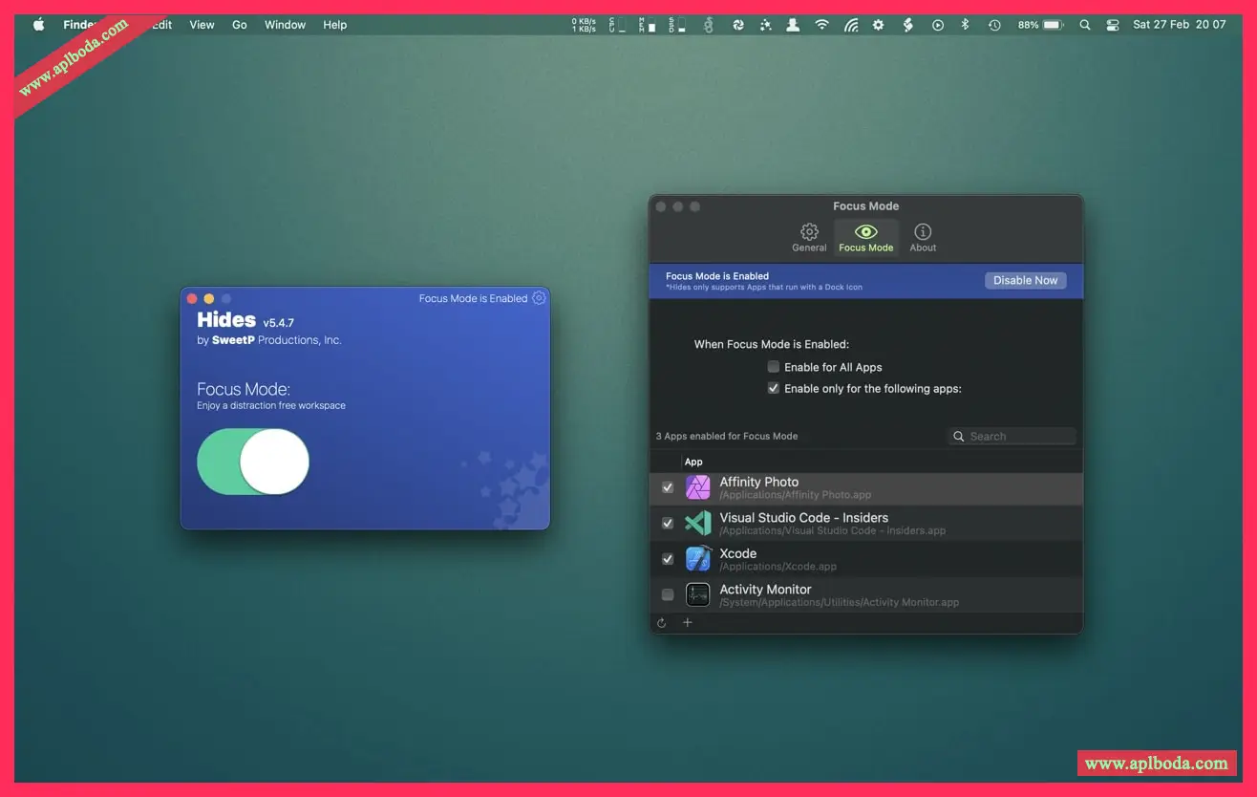1257x797 pixels.
Task: Click the /Applications/Xcode.app path text
Action: (778, 567)
